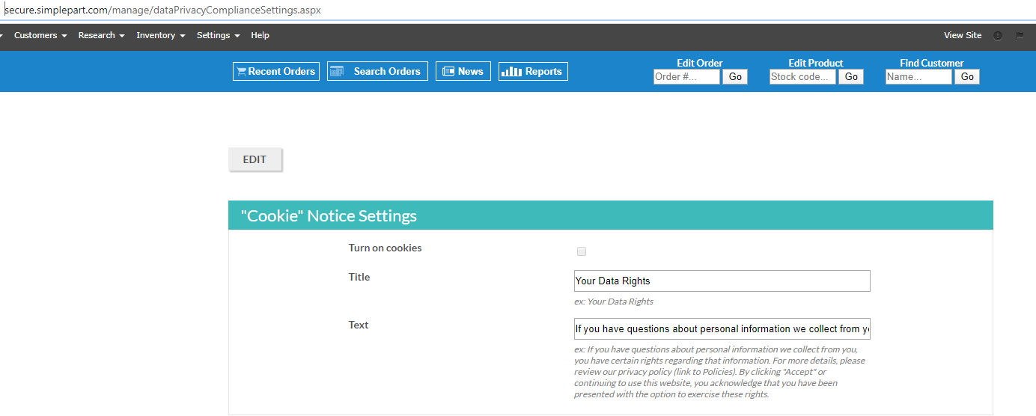Click the calendar icon in Search Orders
The height and width of the screenshot is (416, 1036).
(x=337, y=72)
